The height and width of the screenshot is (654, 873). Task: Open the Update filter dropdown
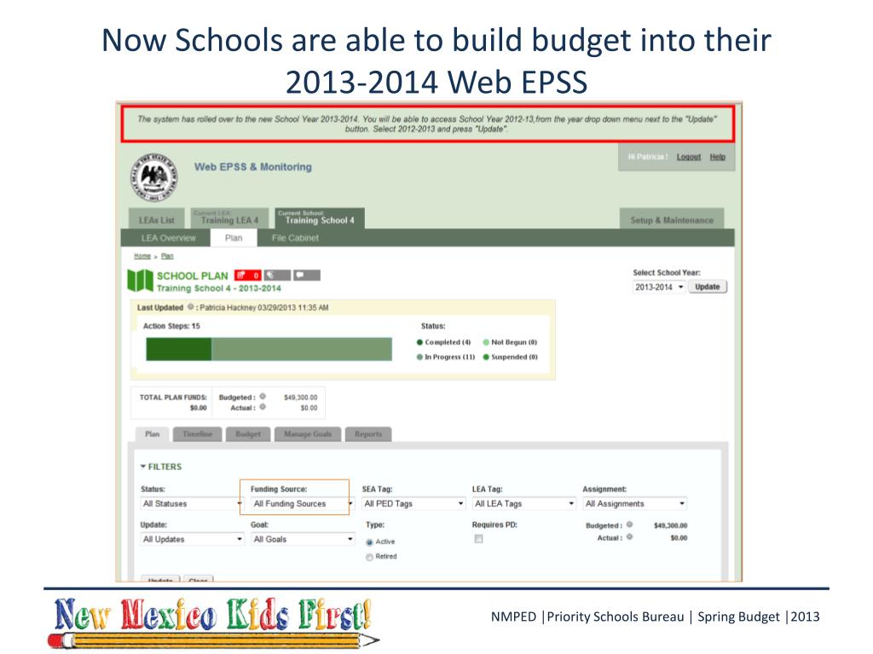[x=192, y=539]
